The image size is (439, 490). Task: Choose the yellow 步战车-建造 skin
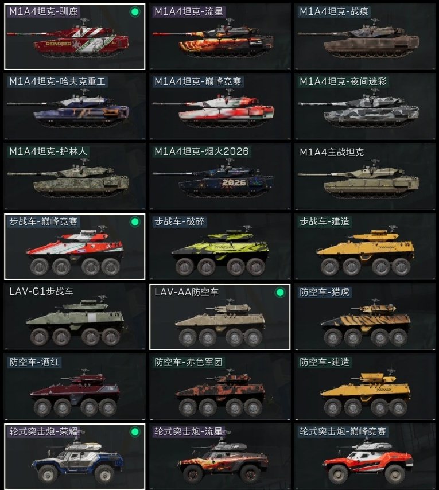click(365, 247)
